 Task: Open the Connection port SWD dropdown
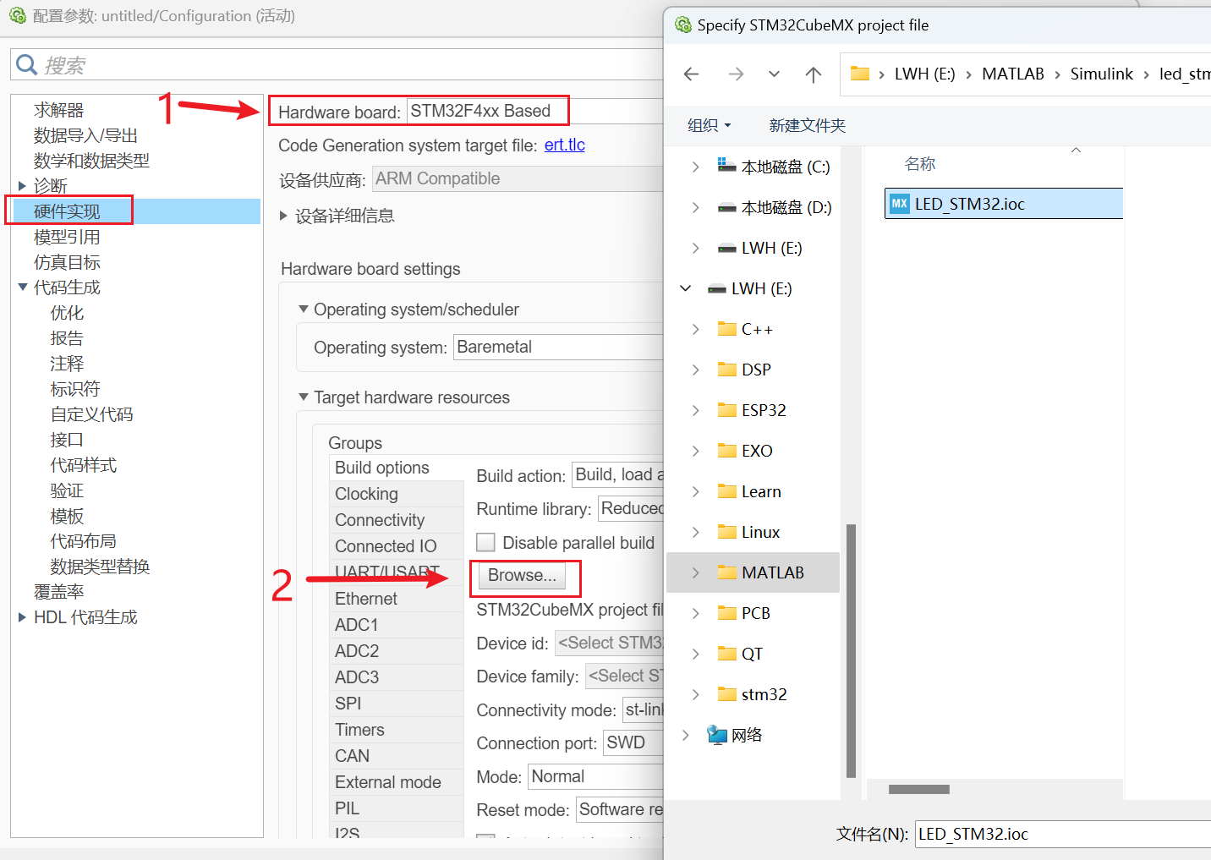tap(633, 742)
